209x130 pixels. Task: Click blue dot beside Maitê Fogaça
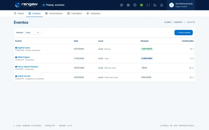click(16, 57)
